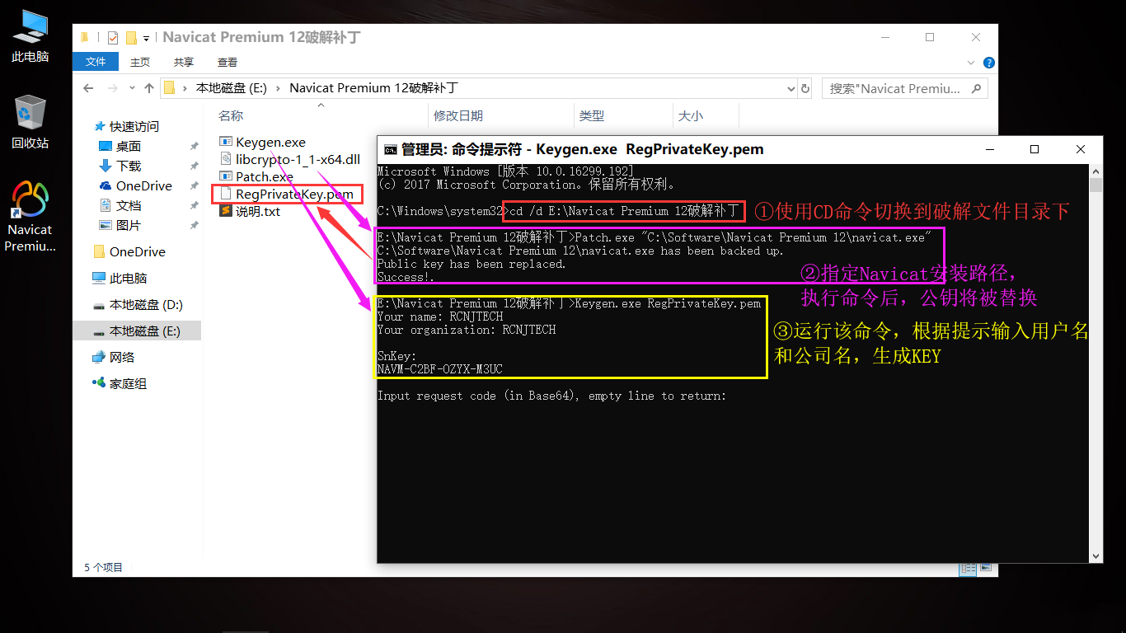
Task: Click the Back arrow in Explorer
Action: click(88, 88)
